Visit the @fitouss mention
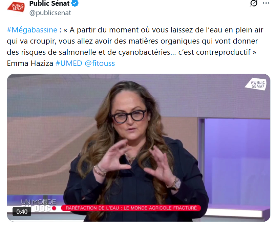Screen dimensions: 276x225 pyautogui.click(x=100, y=63)
